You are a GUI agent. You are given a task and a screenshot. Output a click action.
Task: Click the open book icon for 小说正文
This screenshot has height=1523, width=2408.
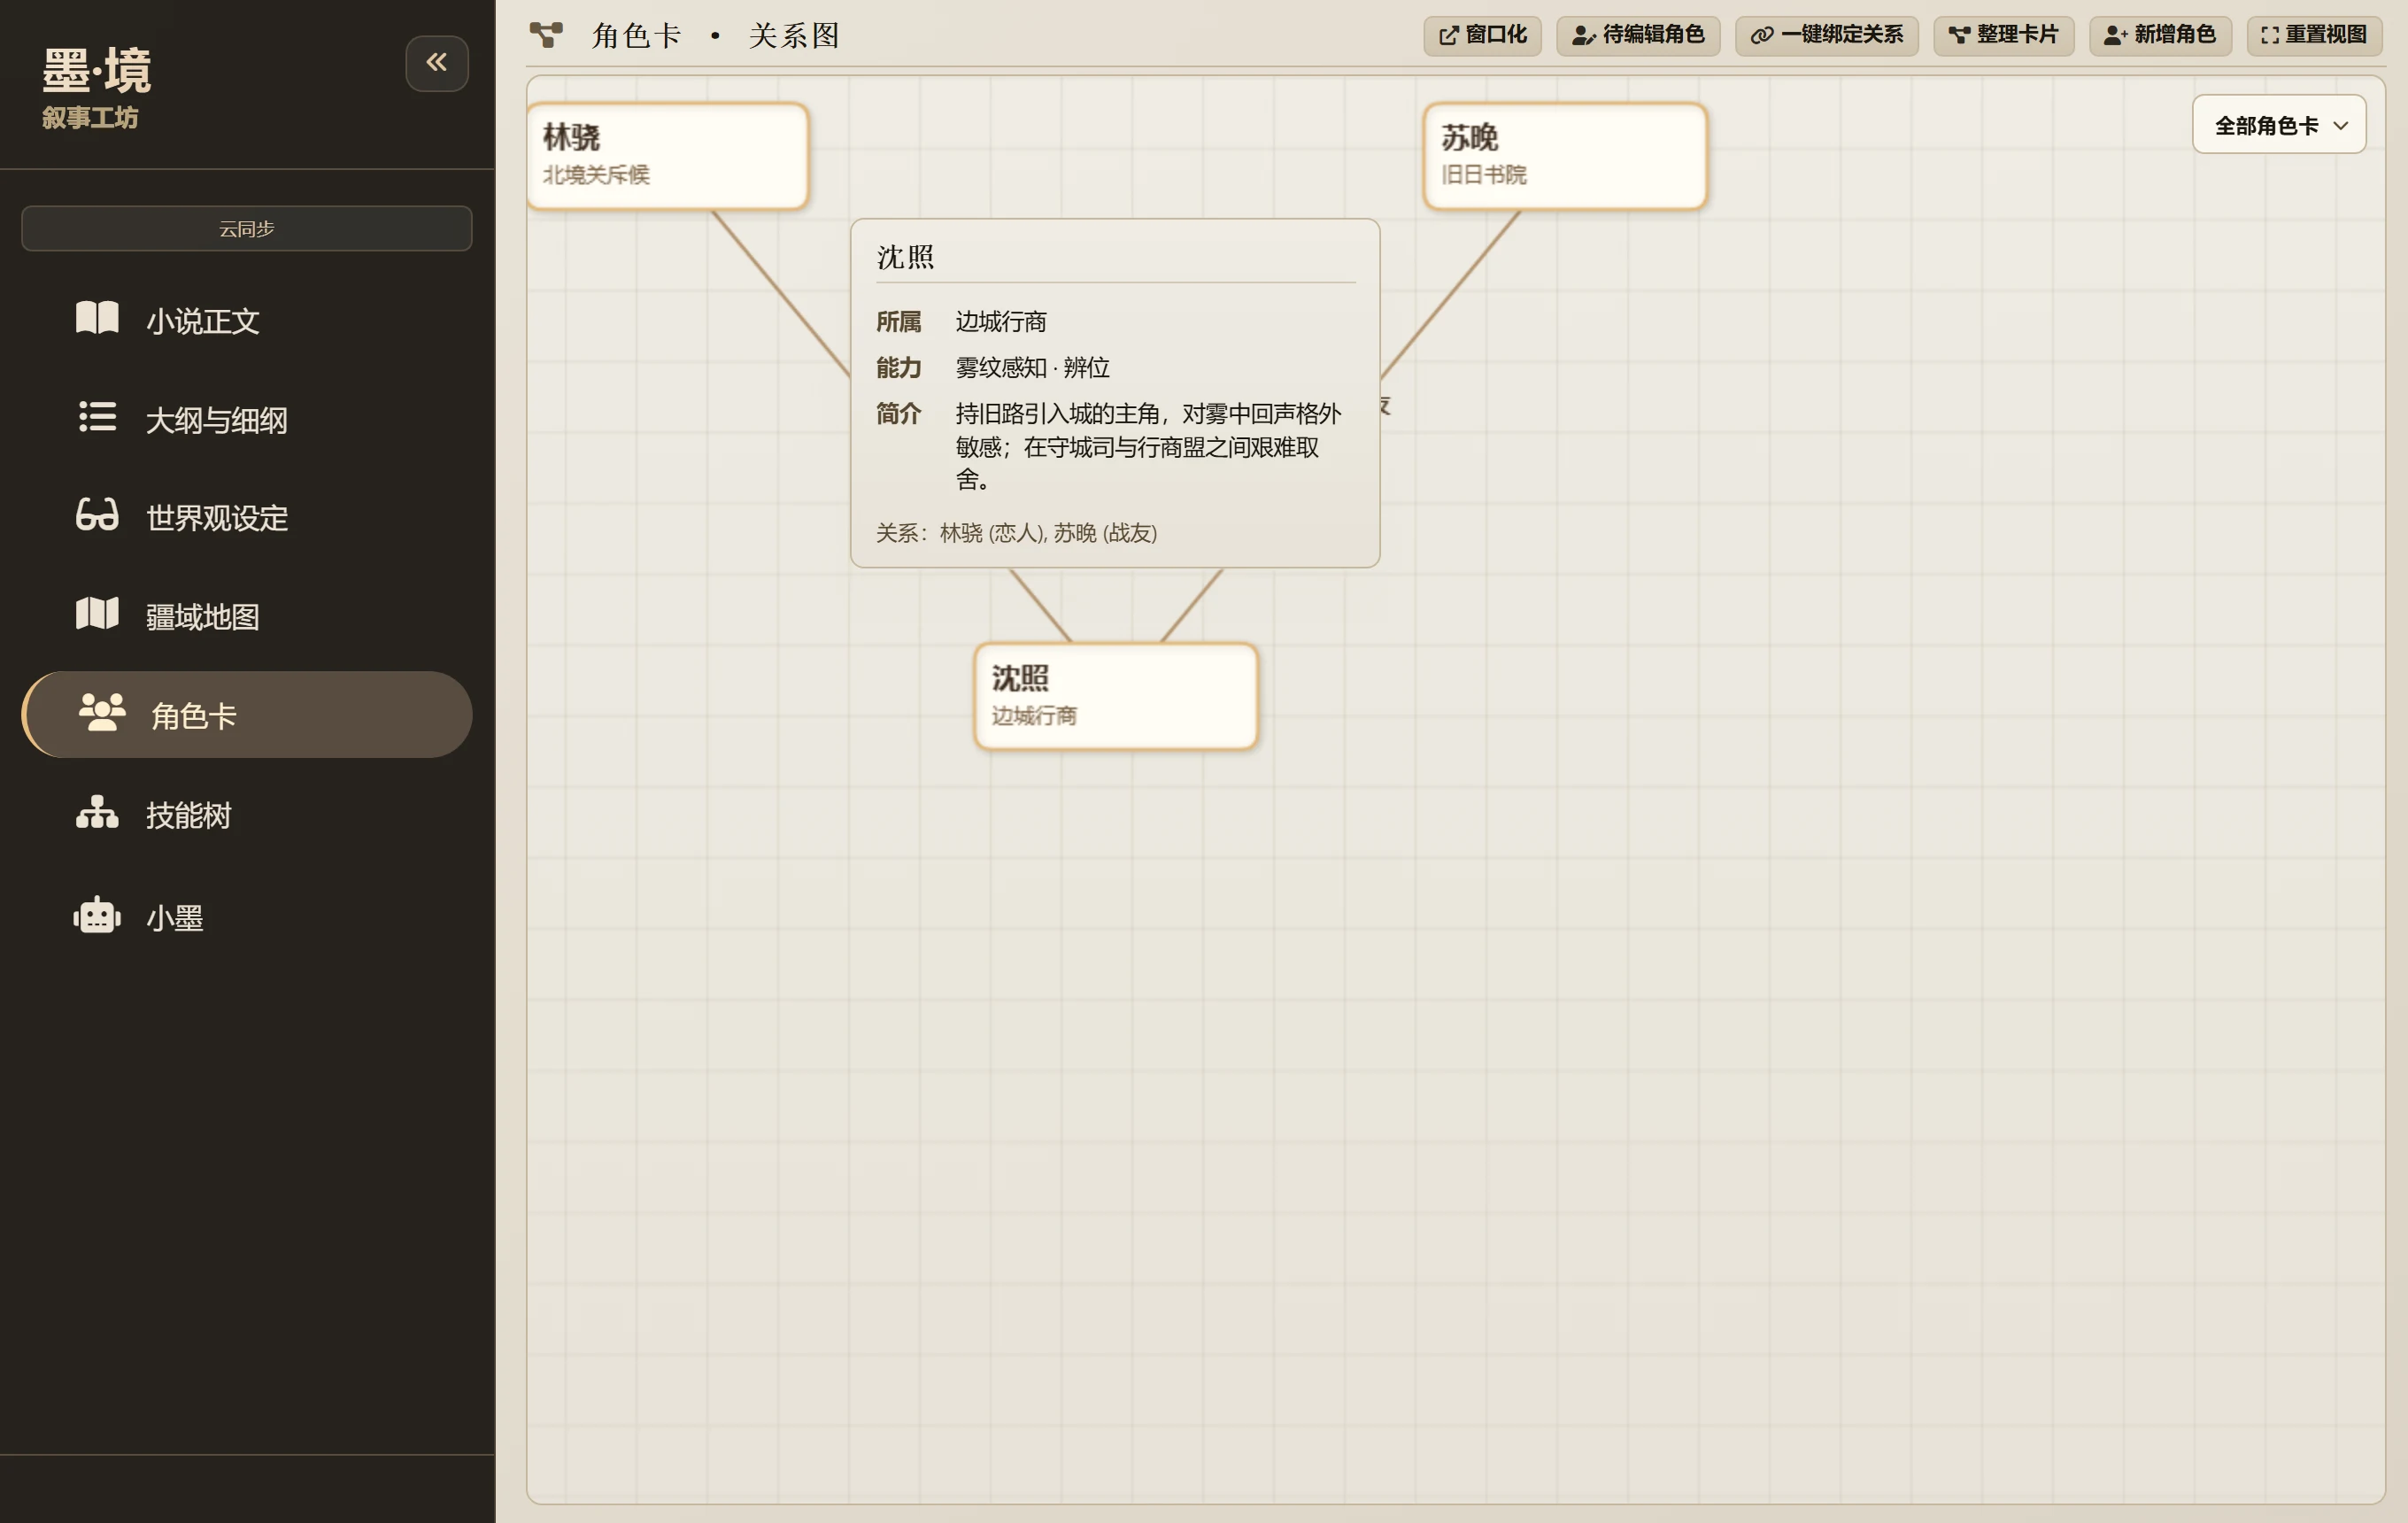pyautogui.click(x=97, y=319)
